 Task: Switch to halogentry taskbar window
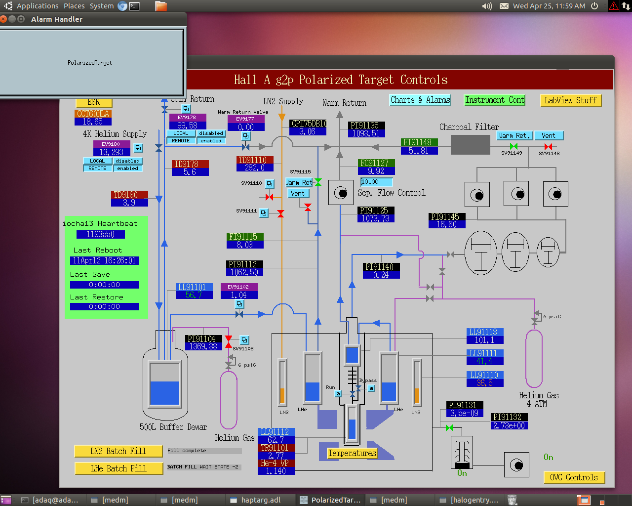coord(469,500)
